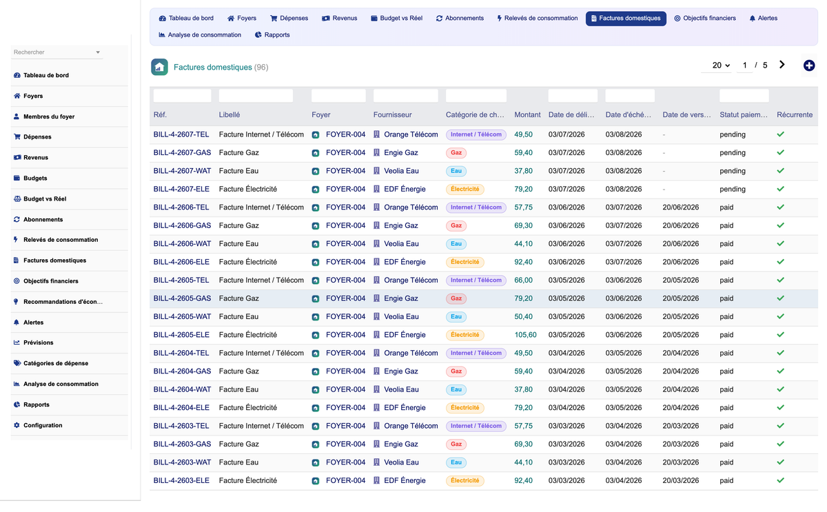Toggle Récurrente checkmark for BILL-4-2606-ELE
The width and height of the screenshot is (827, 512).
780,262
